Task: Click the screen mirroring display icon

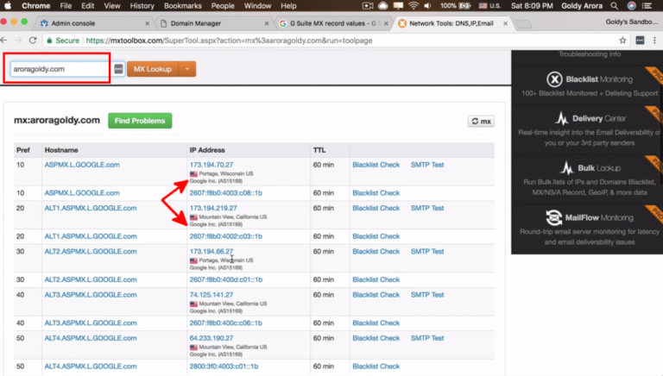Action: (398, 6)
